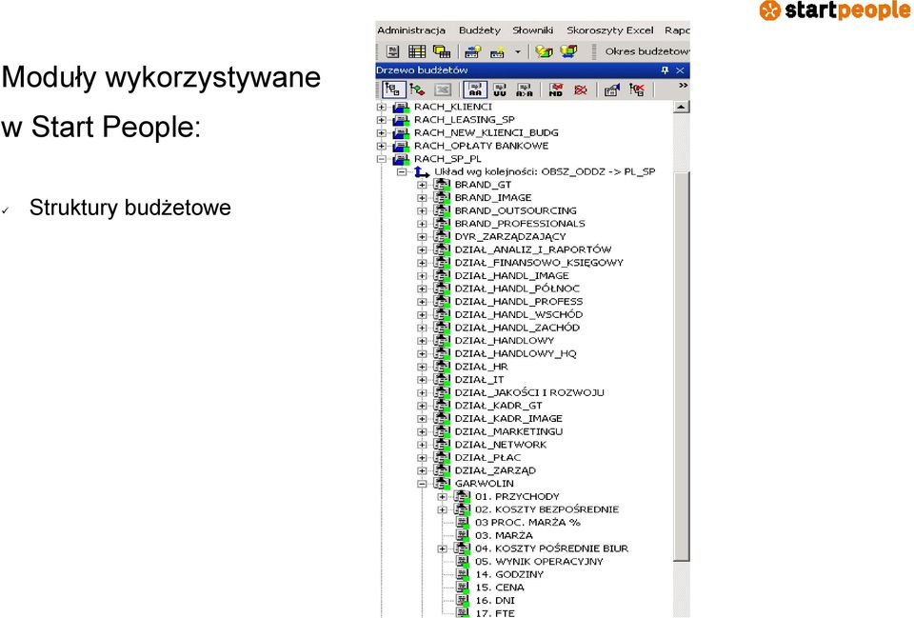Select the DZIAŁ_HANDL_PÓŁNOC tree row
The width and height of the screenshot is (914, 618).
[x=517, y=289]
